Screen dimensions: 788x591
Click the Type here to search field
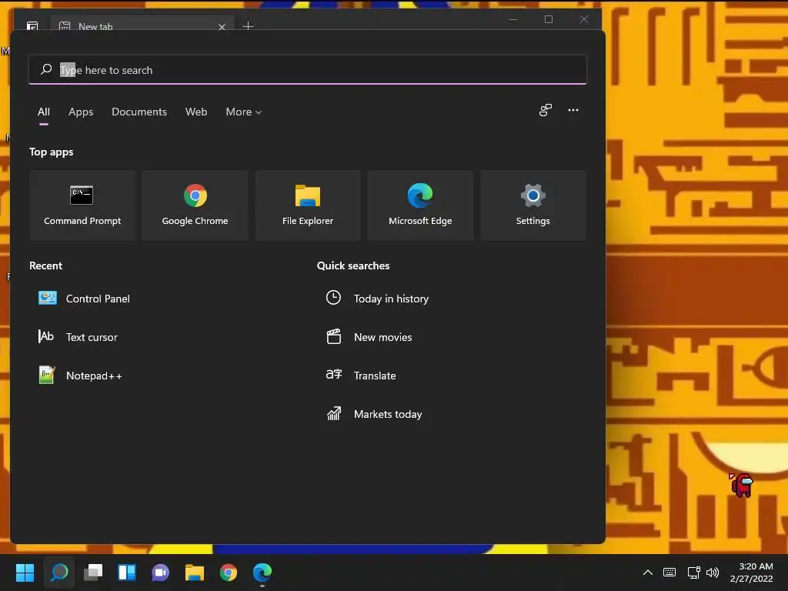(308, 70)
